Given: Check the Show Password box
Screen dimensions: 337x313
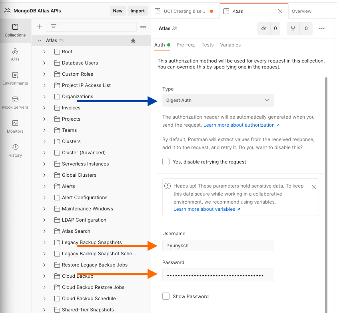Looking at the screenshot, I should point(166,296).
